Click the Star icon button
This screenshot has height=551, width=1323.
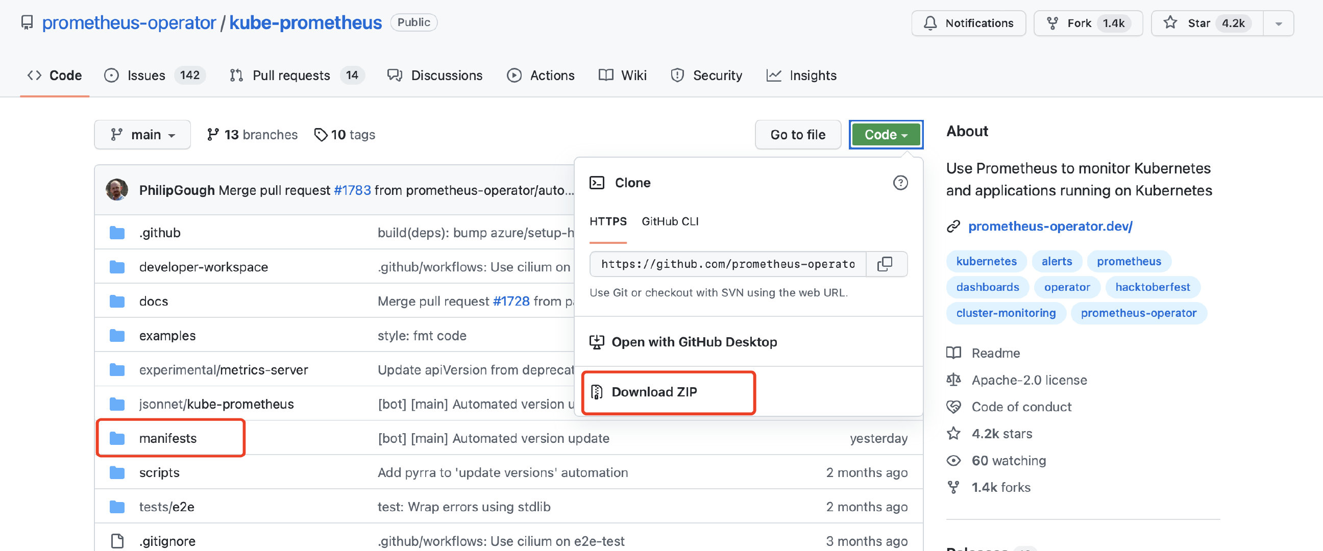click(x=1170, y=22)
